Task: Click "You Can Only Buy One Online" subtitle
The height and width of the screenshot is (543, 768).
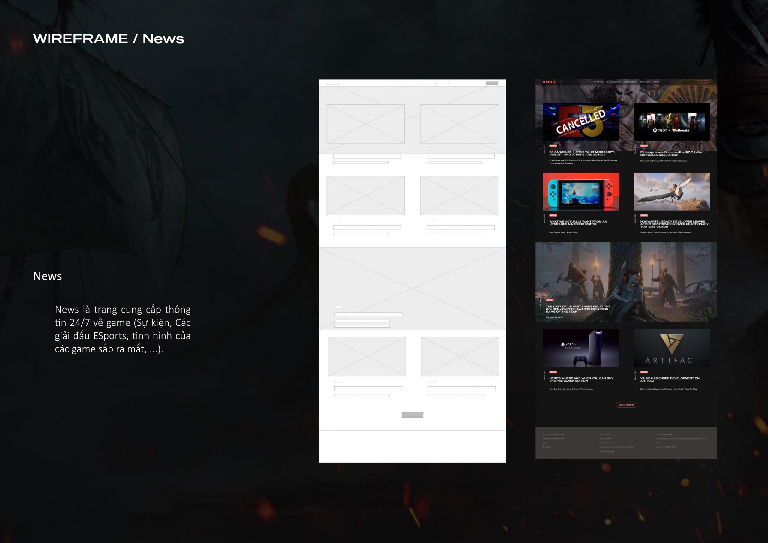Action: pyautogui.click(x=571, y=389)
